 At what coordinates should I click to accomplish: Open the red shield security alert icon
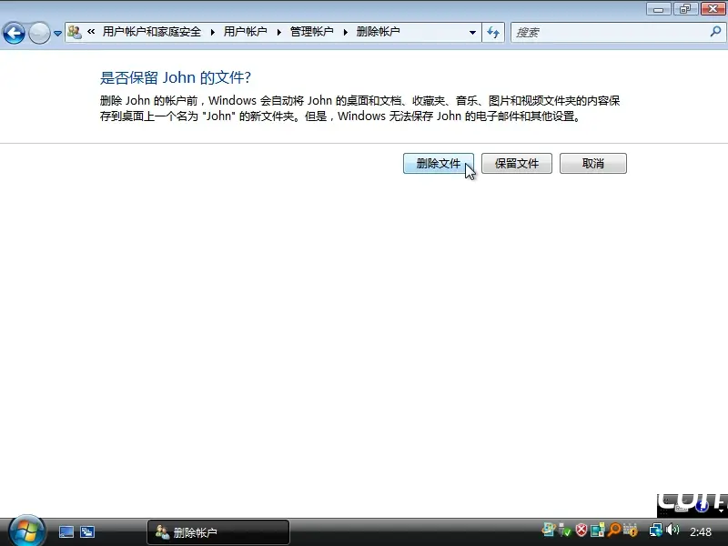click(x=581, y=530)
